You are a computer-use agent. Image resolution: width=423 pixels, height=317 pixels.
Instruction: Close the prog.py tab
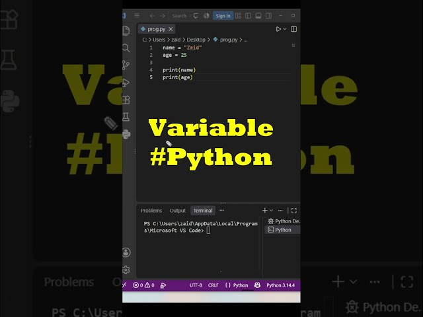(171, 29)
